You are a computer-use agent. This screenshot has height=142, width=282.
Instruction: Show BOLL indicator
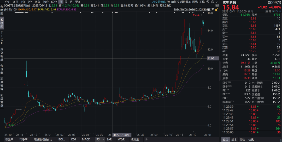(x=62, y=139)
